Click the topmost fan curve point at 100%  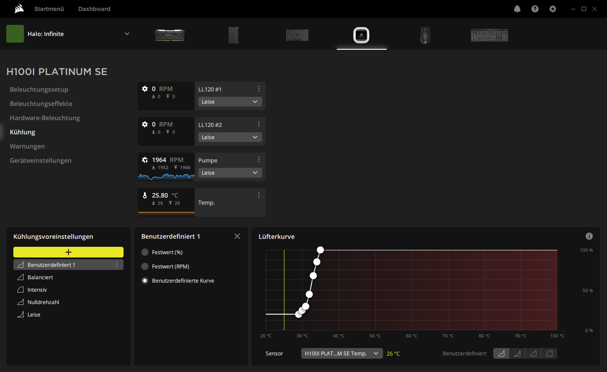pyautogui.click(x=320, y=250)
